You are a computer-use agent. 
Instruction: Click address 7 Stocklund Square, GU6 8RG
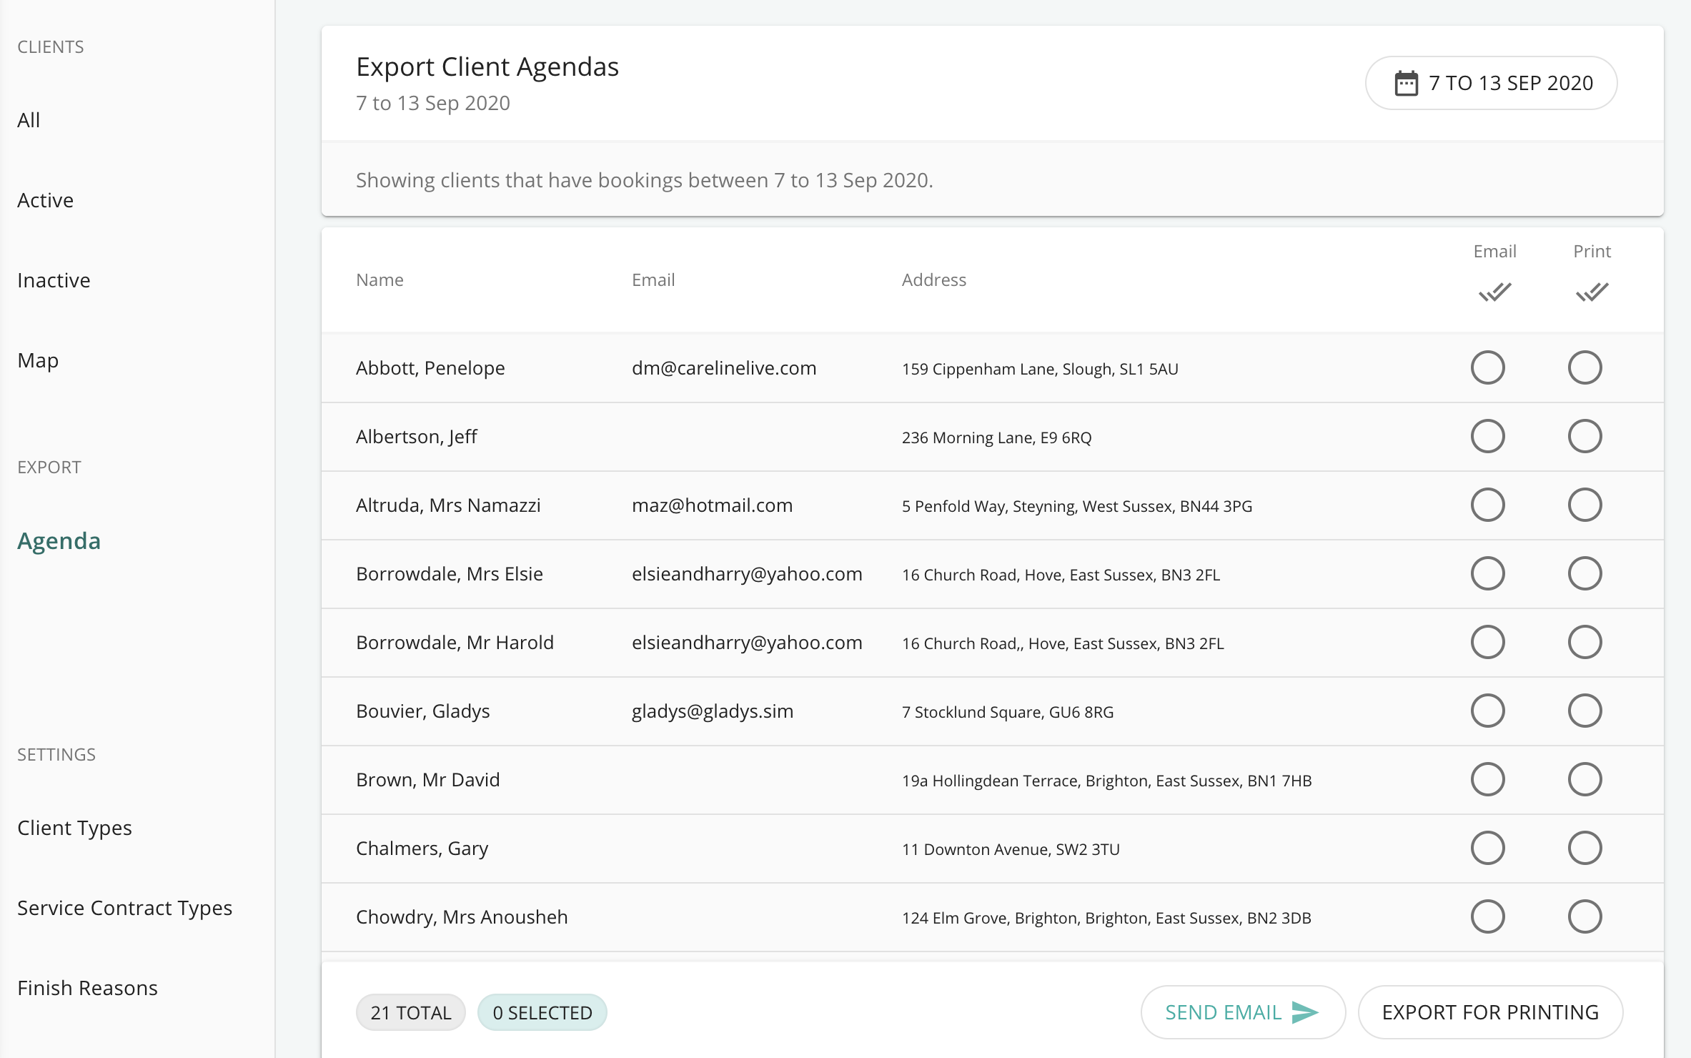pos(1008,712)
